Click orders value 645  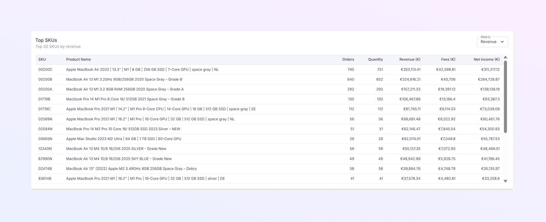click(351, 79)
